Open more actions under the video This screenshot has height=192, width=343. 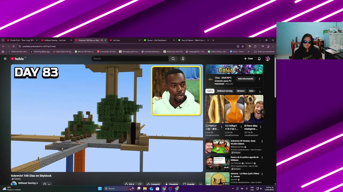pyautogui.click(x=200, y=184)
